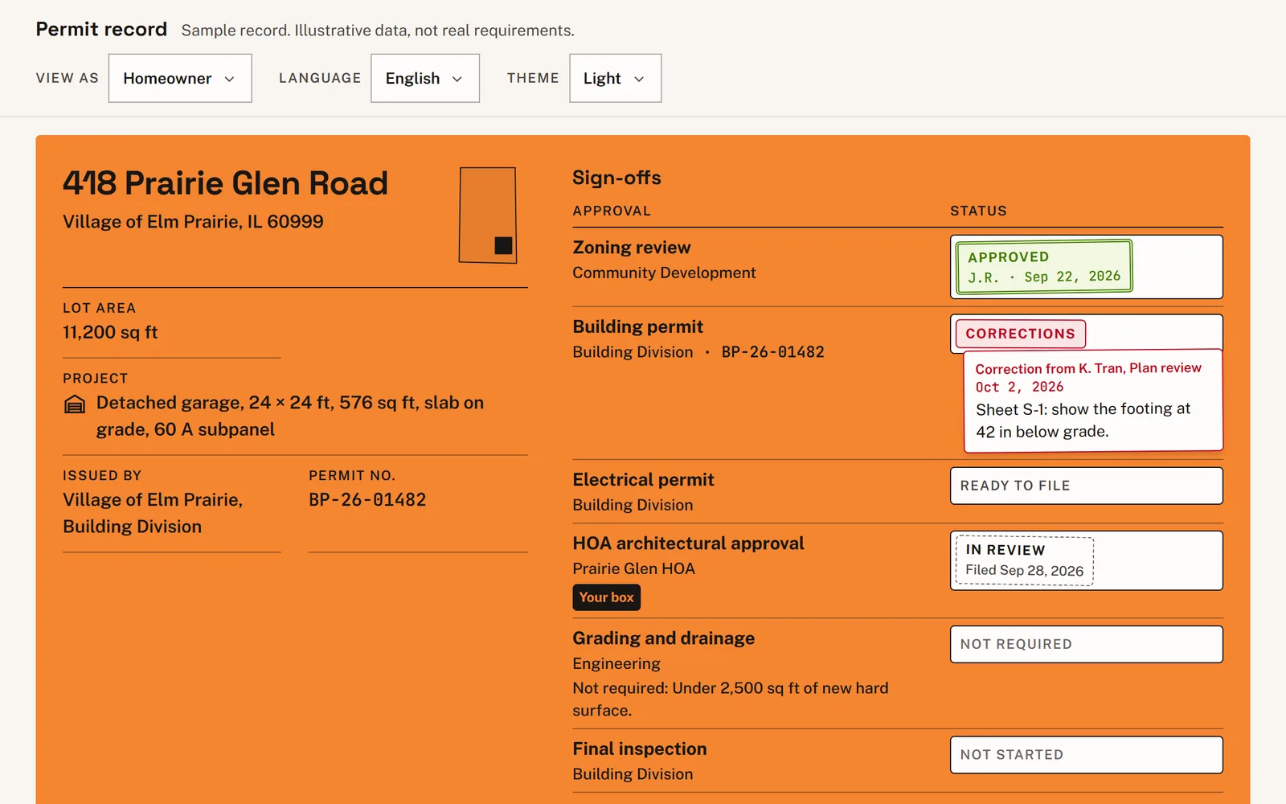1286x804 pixels.
Task: Click the Issued By value Village of Elm Prairie
Action: pos(153,513)
